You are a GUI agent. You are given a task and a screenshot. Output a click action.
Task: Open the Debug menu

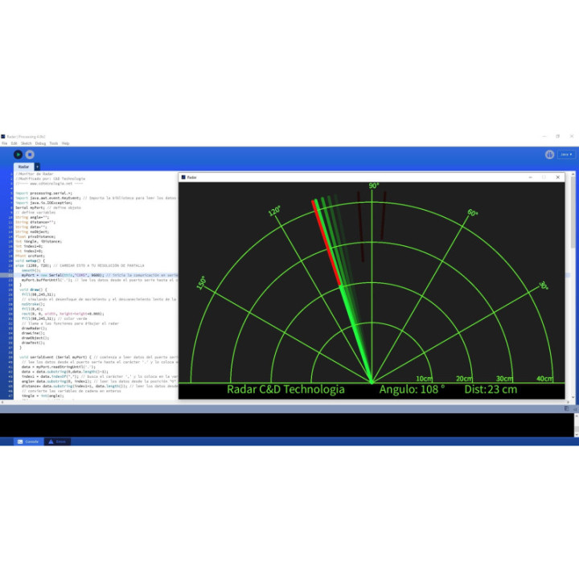[40, 143]
